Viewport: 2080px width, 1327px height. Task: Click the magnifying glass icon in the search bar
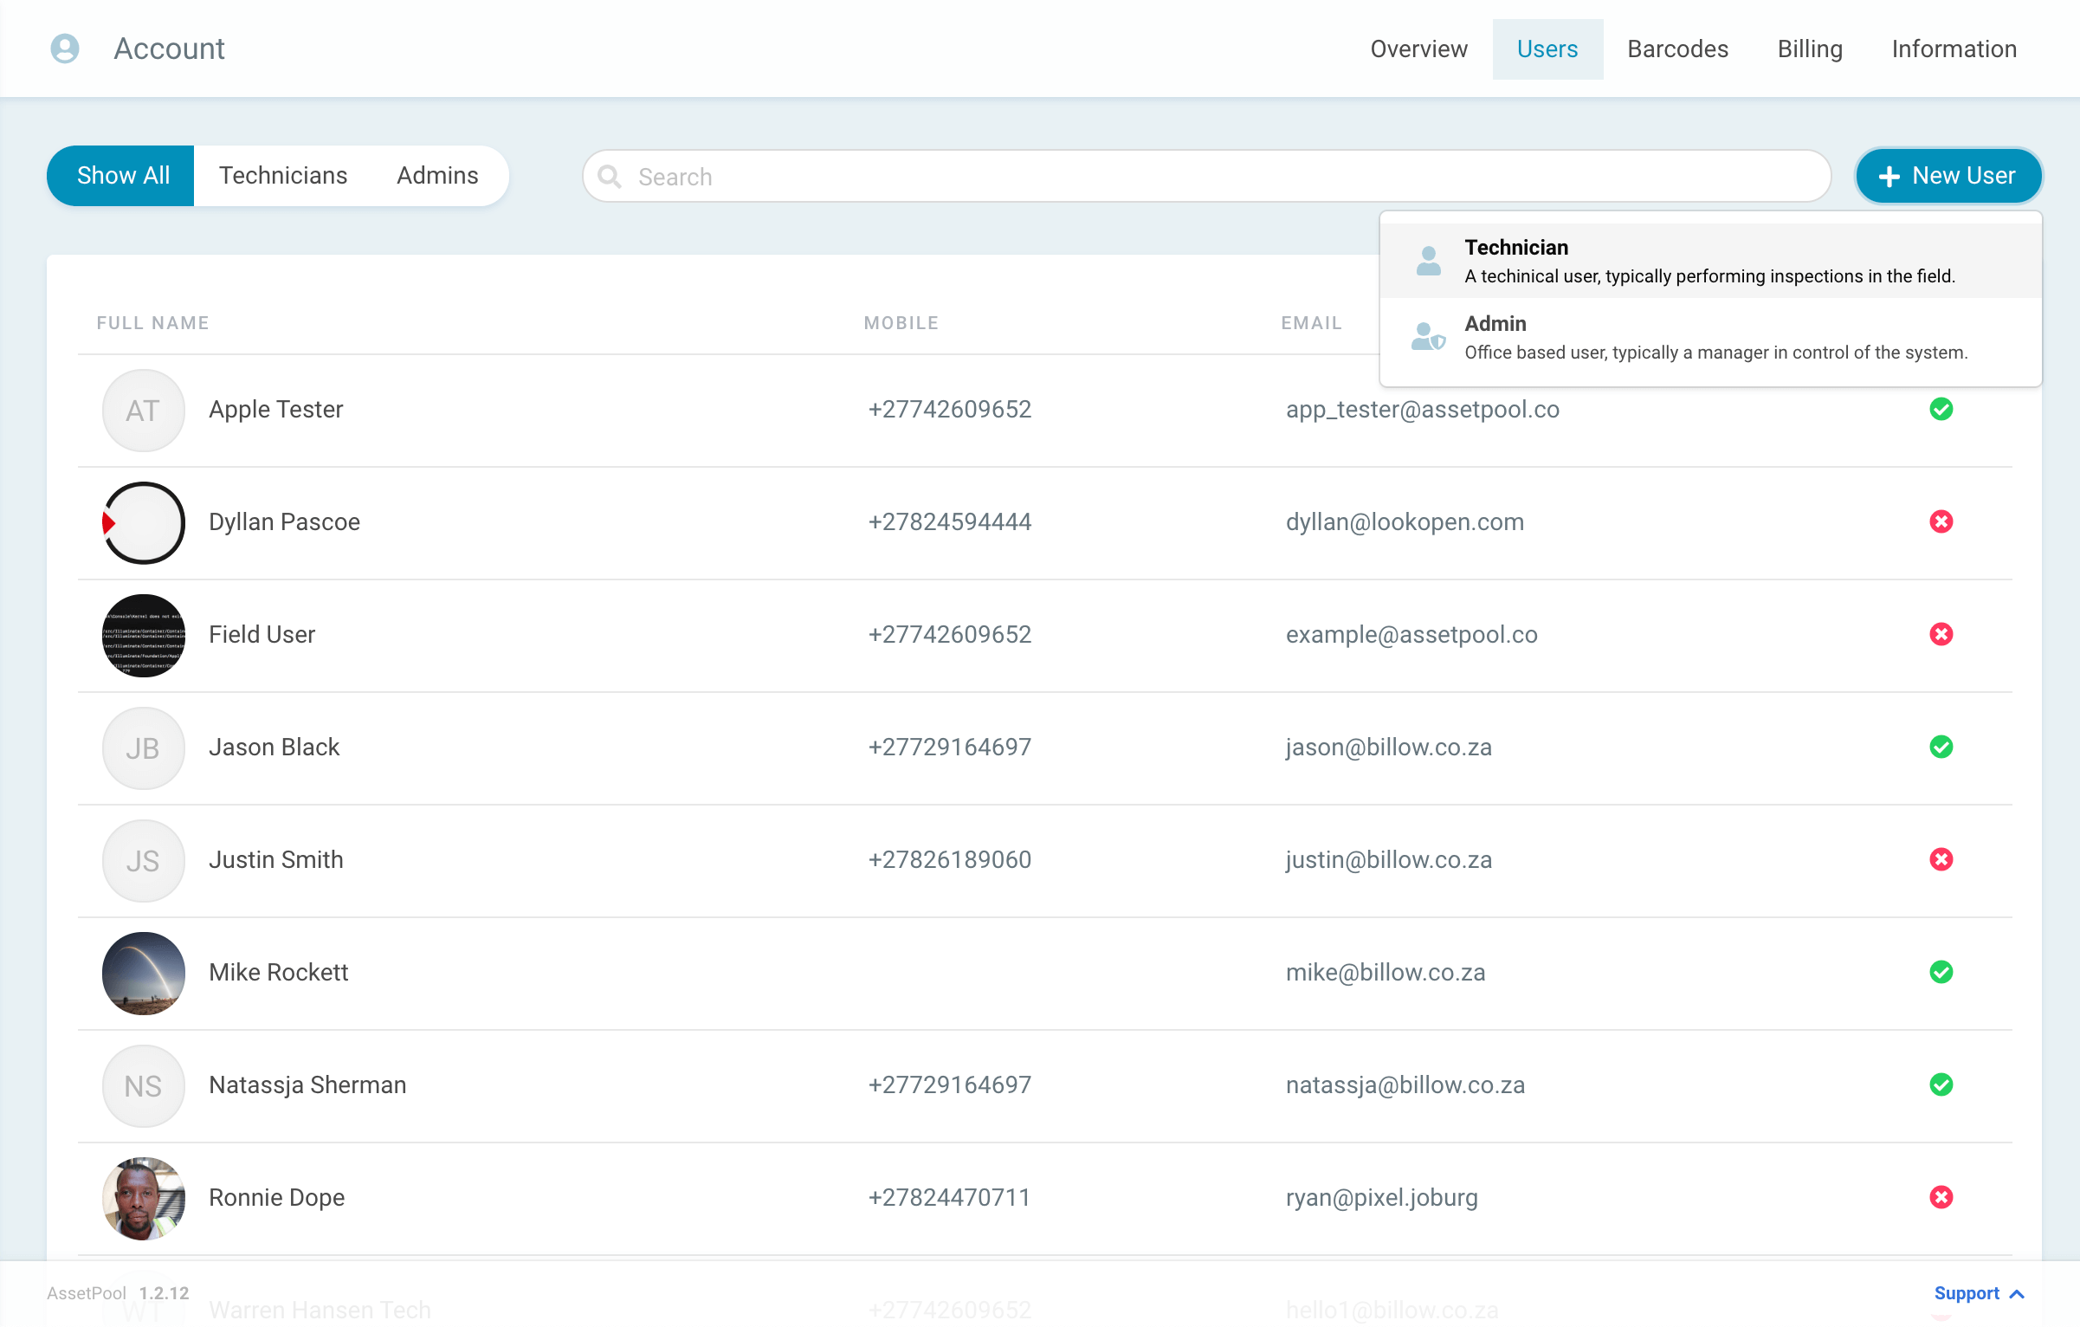point(610,176)
